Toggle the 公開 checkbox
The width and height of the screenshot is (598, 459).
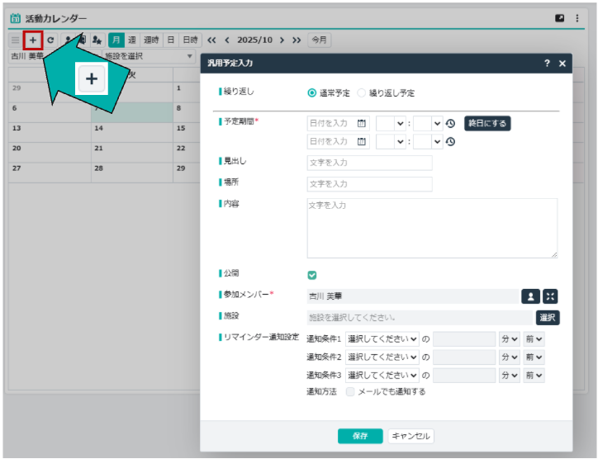click(x=312, y=275)
